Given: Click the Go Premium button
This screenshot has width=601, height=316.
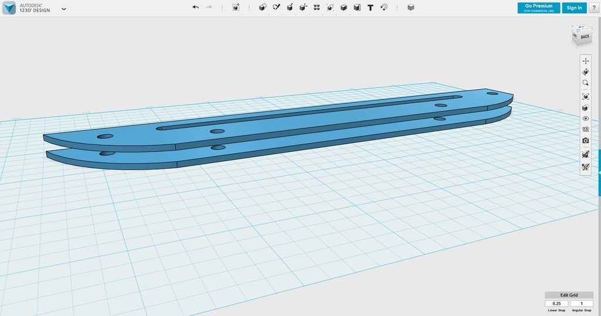Looking at the screenshot, I should pos(538,8).
